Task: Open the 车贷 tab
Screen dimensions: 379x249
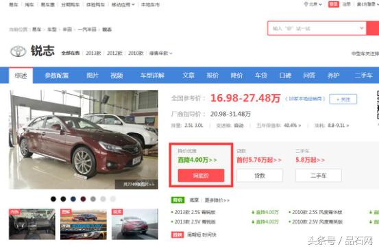Action: coord(261,75)
